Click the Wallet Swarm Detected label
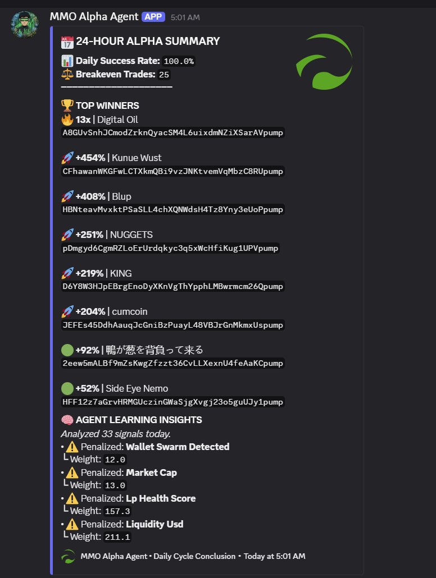 tap(178, 447)
